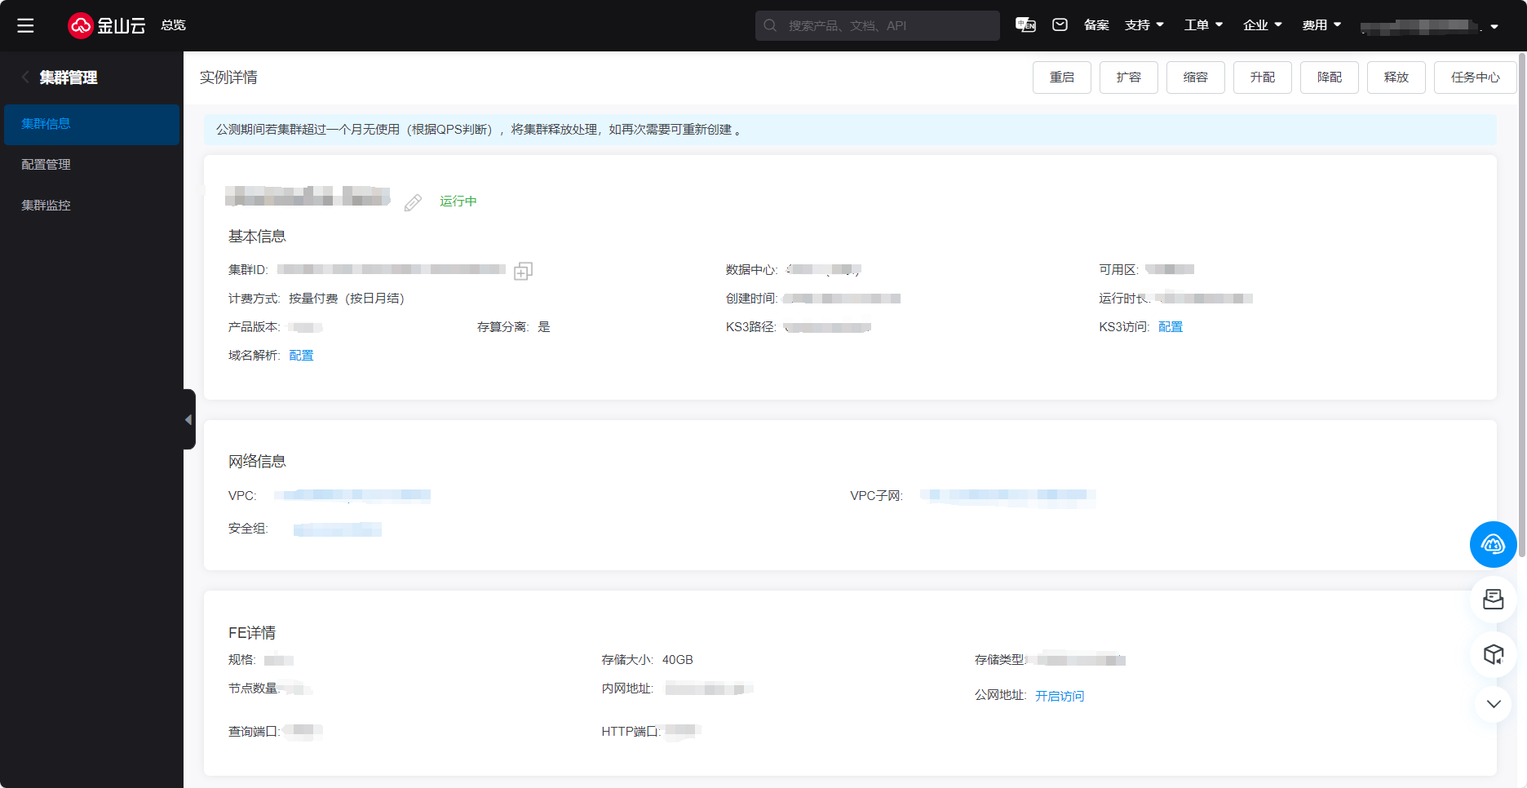Click the Kingsoft Cloud logo

[106, 25]
